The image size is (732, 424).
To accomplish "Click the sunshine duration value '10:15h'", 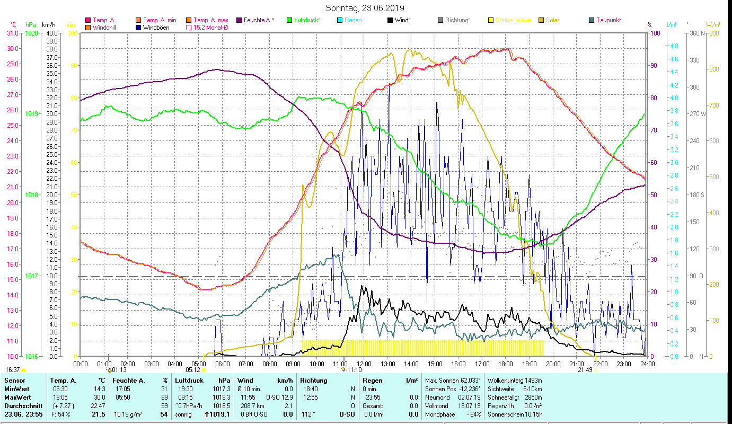I will 533,414.
